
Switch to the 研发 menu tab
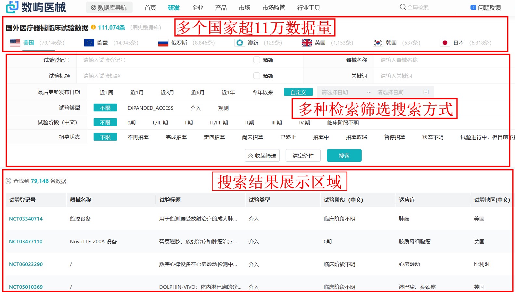click(x=174, y=7)
